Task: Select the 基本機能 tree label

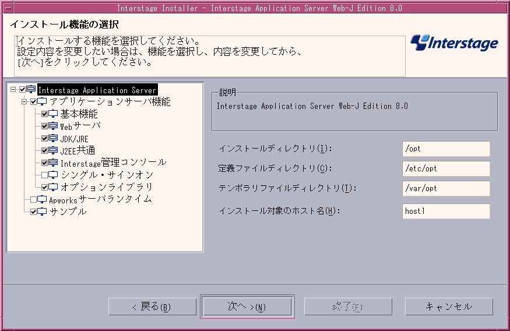Action: pyautogui.click(x=79, y=114)
